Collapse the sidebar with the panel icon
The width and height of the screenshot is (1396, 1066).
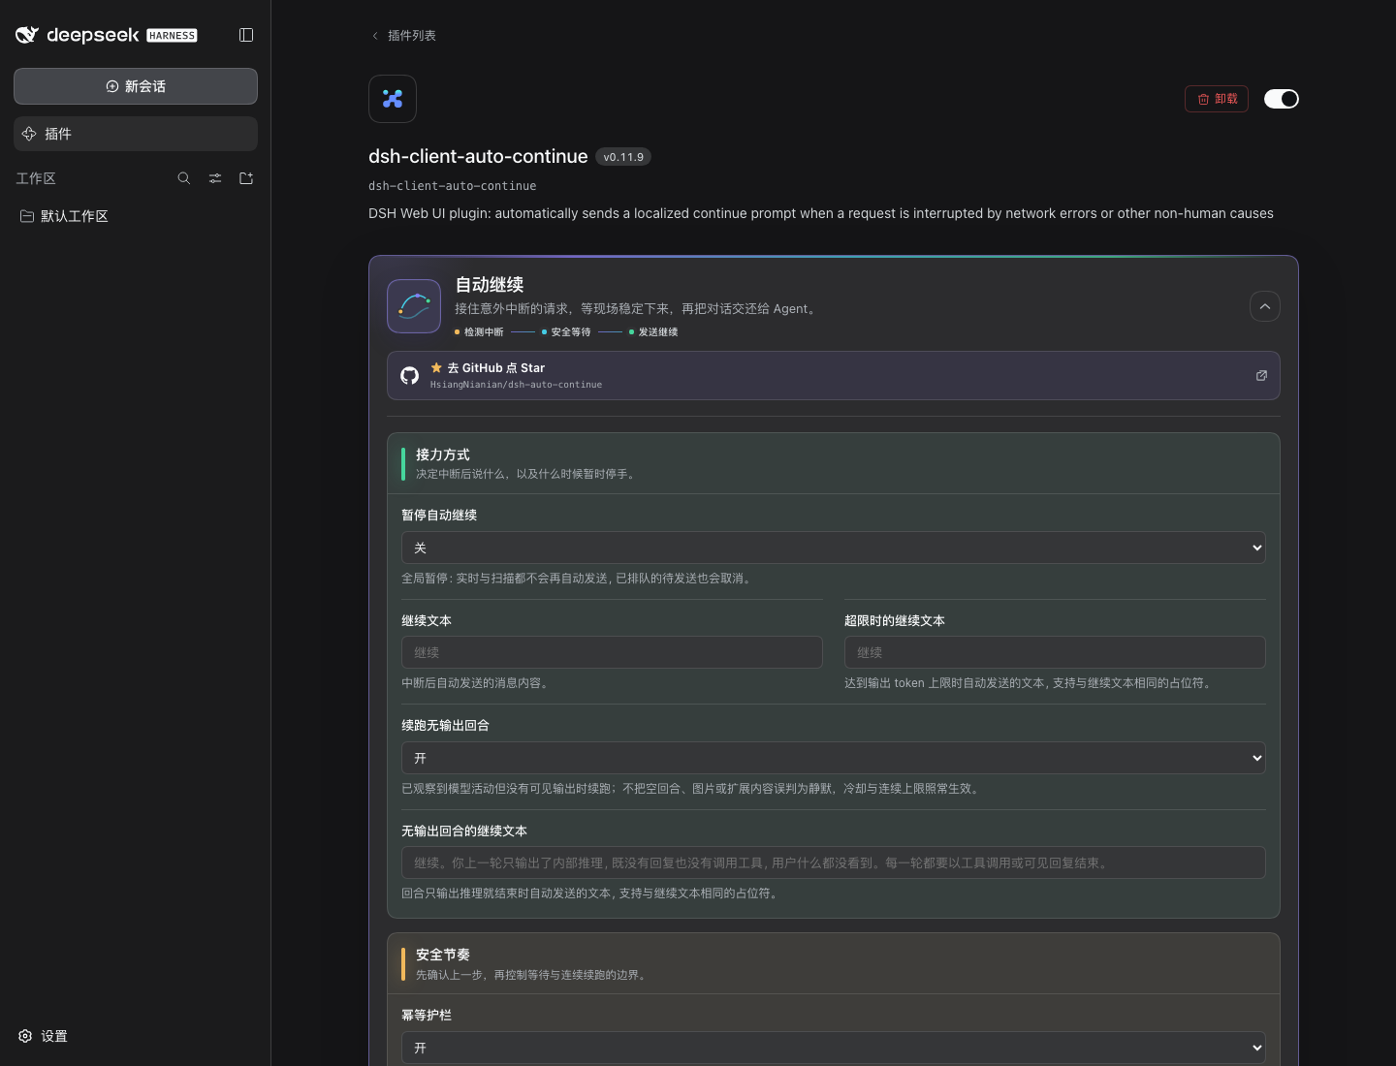pyautogui.click(x=246, y=35)
